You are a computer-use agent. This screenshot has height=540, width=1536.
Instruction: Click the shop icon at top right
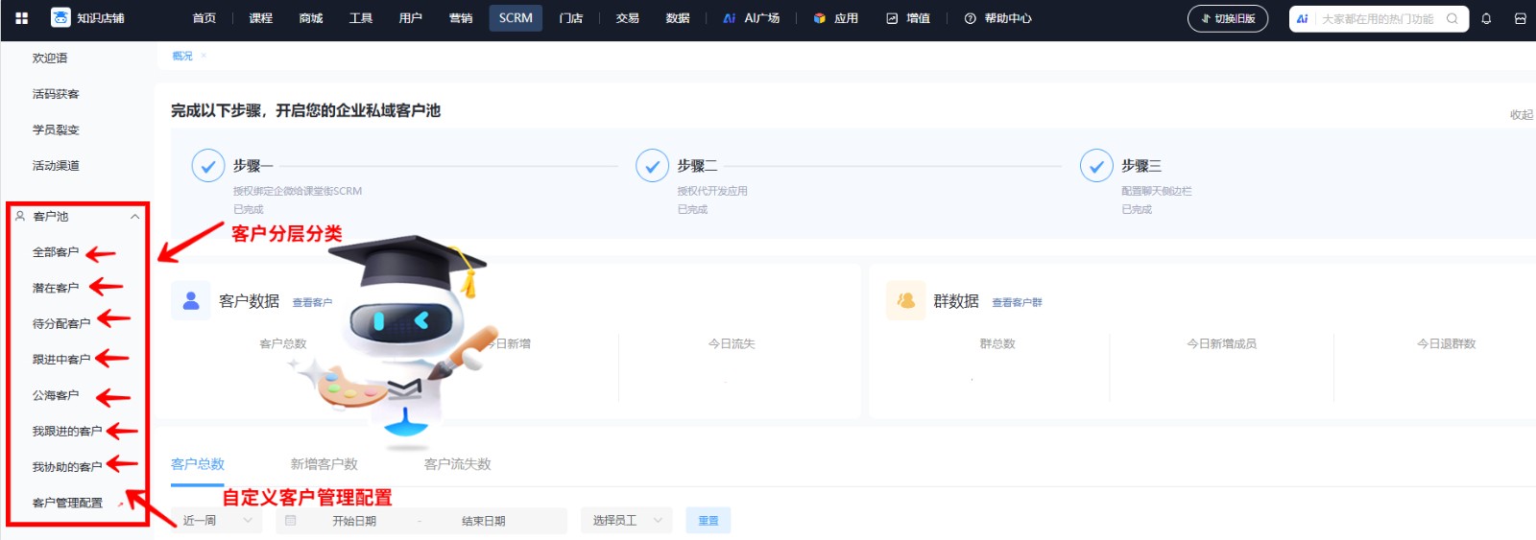(x=1520, y=18)
